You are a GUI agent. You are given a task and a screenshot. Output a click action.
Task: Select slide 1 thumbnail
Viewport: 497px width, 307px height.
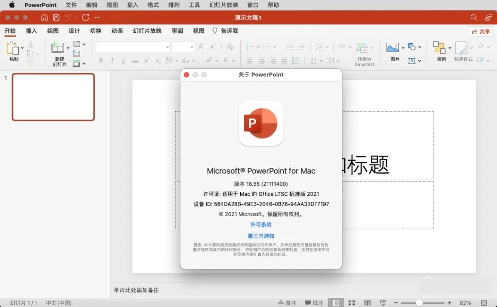53,97
